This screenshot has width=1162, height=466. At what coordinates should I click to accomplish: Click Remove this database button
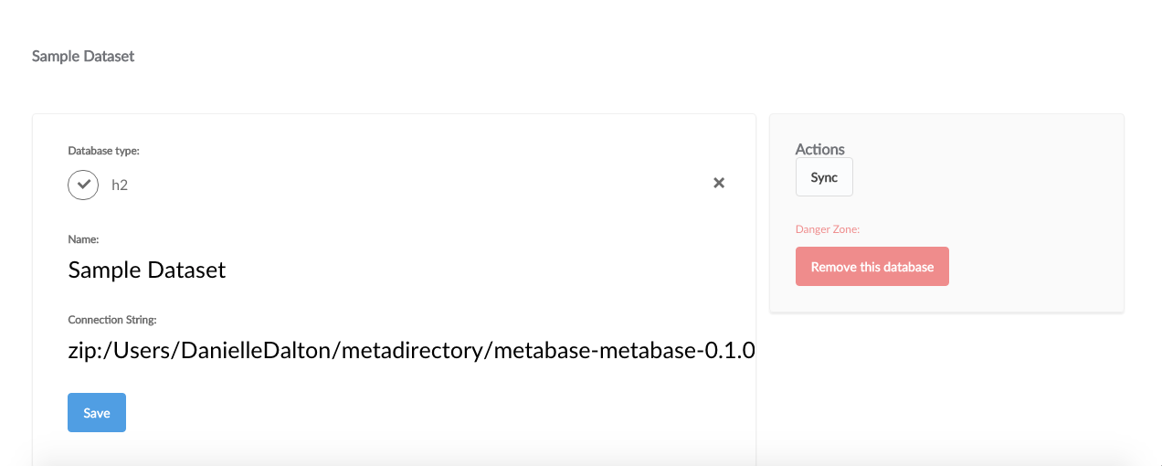(872, 267)
